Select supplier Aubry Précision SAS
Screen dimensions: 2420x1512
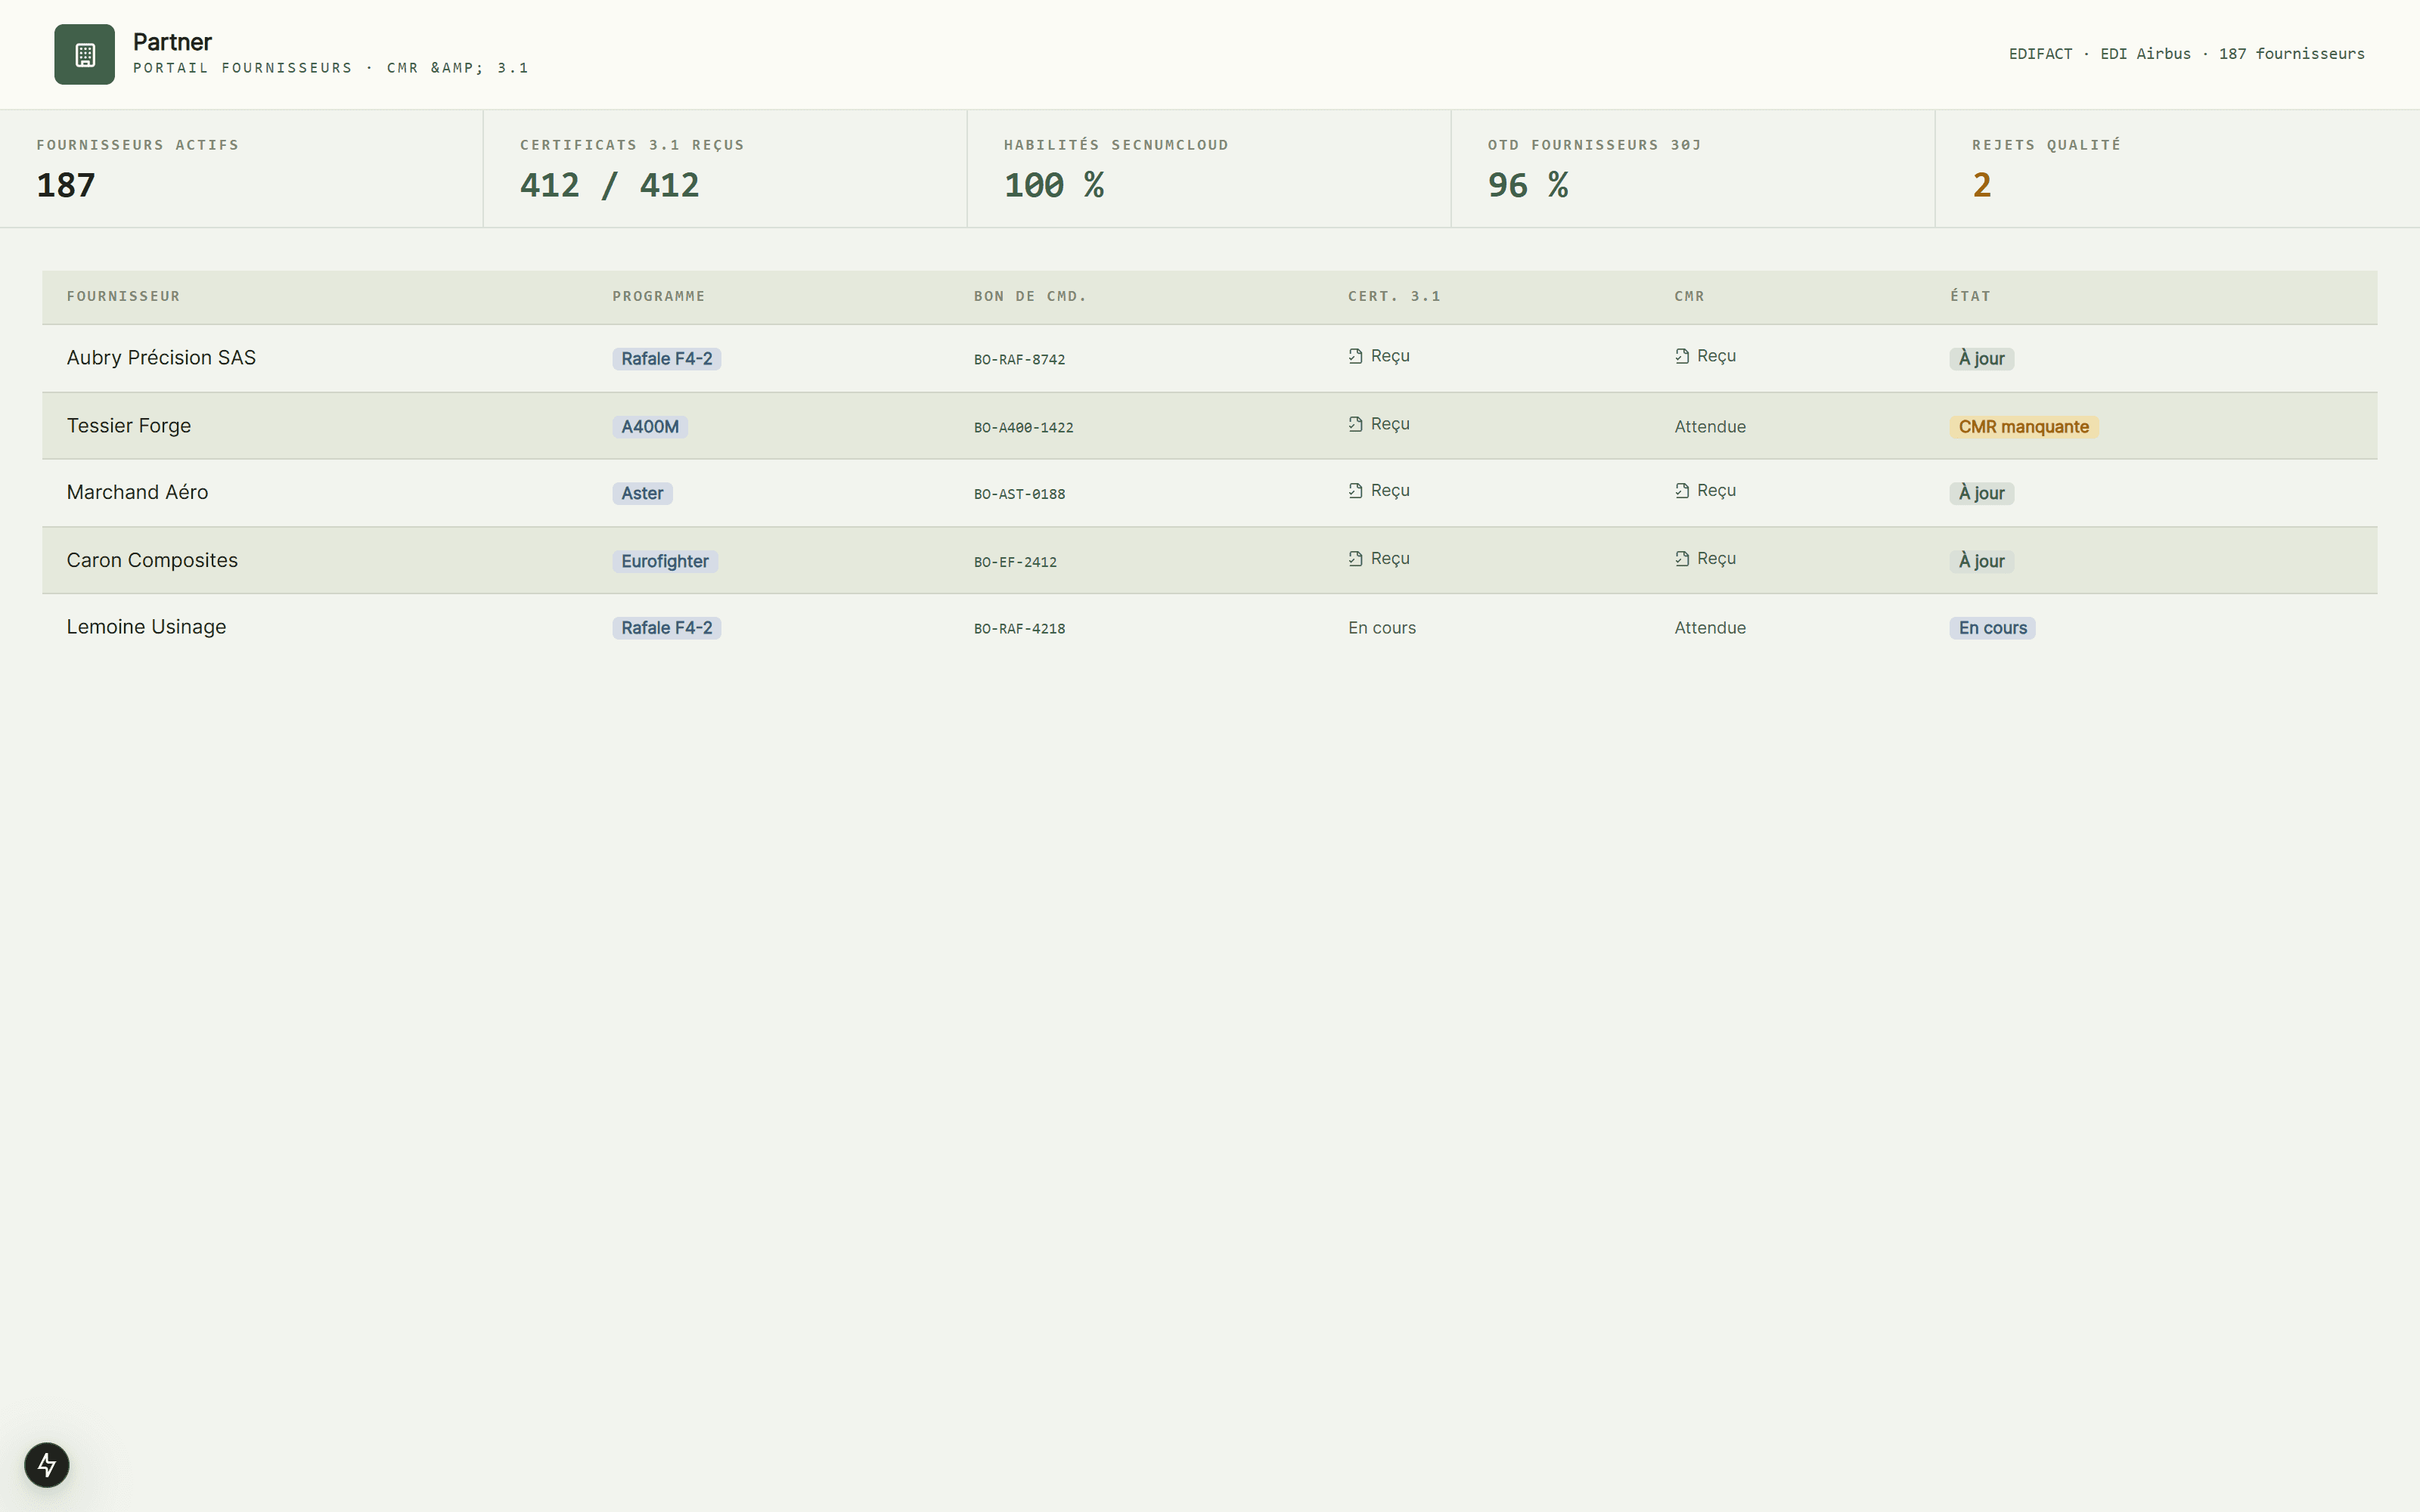[x=161, y=358]
